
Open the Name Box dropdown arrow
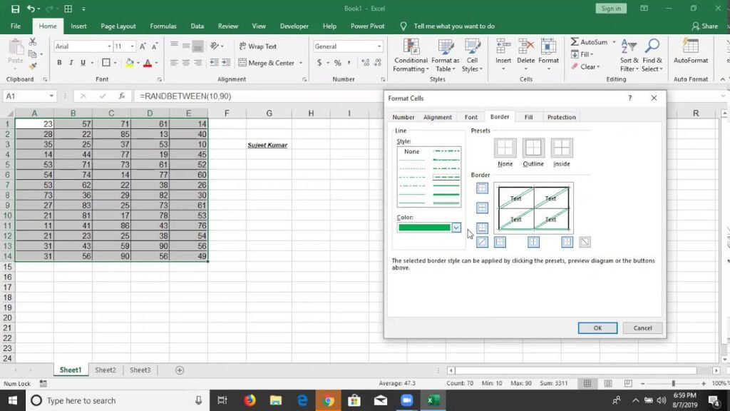(x=51, y=96)
